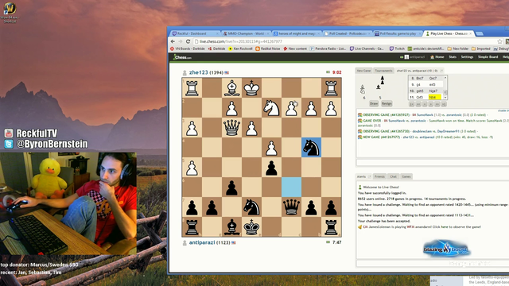Select the white rook on a1
509x286 pixels.
(x=331, y=88)
